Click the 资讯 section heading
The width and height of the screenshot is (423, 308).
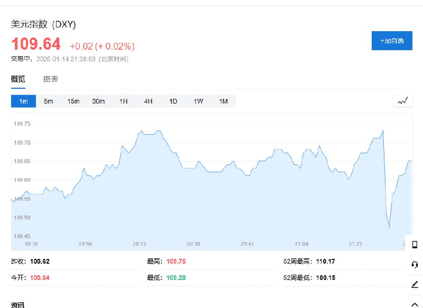click(17, 305)
